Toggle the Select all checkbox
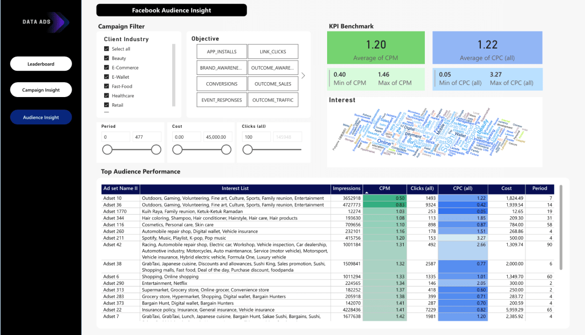Image resolution: width=585 pixels, height=335 pixels. click(x=107, y=49)
